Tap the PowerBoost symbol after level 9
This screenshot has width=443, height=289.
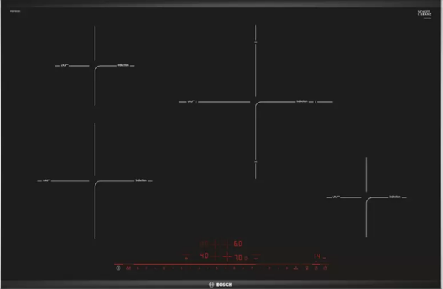coord(296,268)
